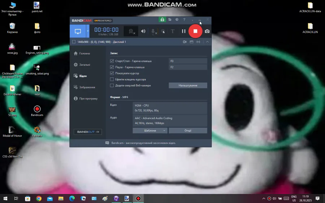Toggle the speaker sound icon

(x=143, y=31)
